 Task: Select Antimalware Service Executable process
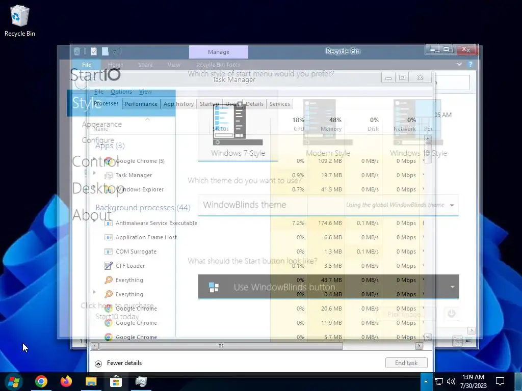point(256,223)
